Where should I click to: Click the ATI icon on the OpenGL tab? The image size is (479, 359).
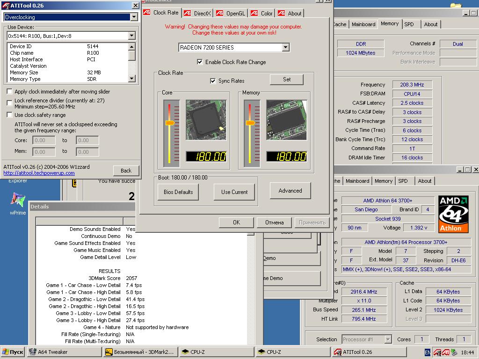point(220,13)
